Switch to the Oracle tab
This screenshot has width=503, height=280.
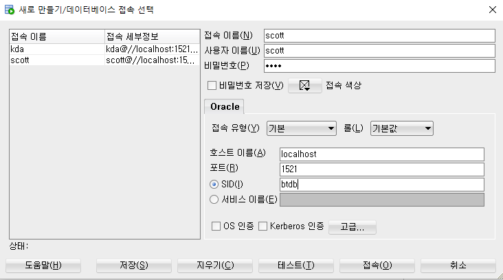[225, 106]
